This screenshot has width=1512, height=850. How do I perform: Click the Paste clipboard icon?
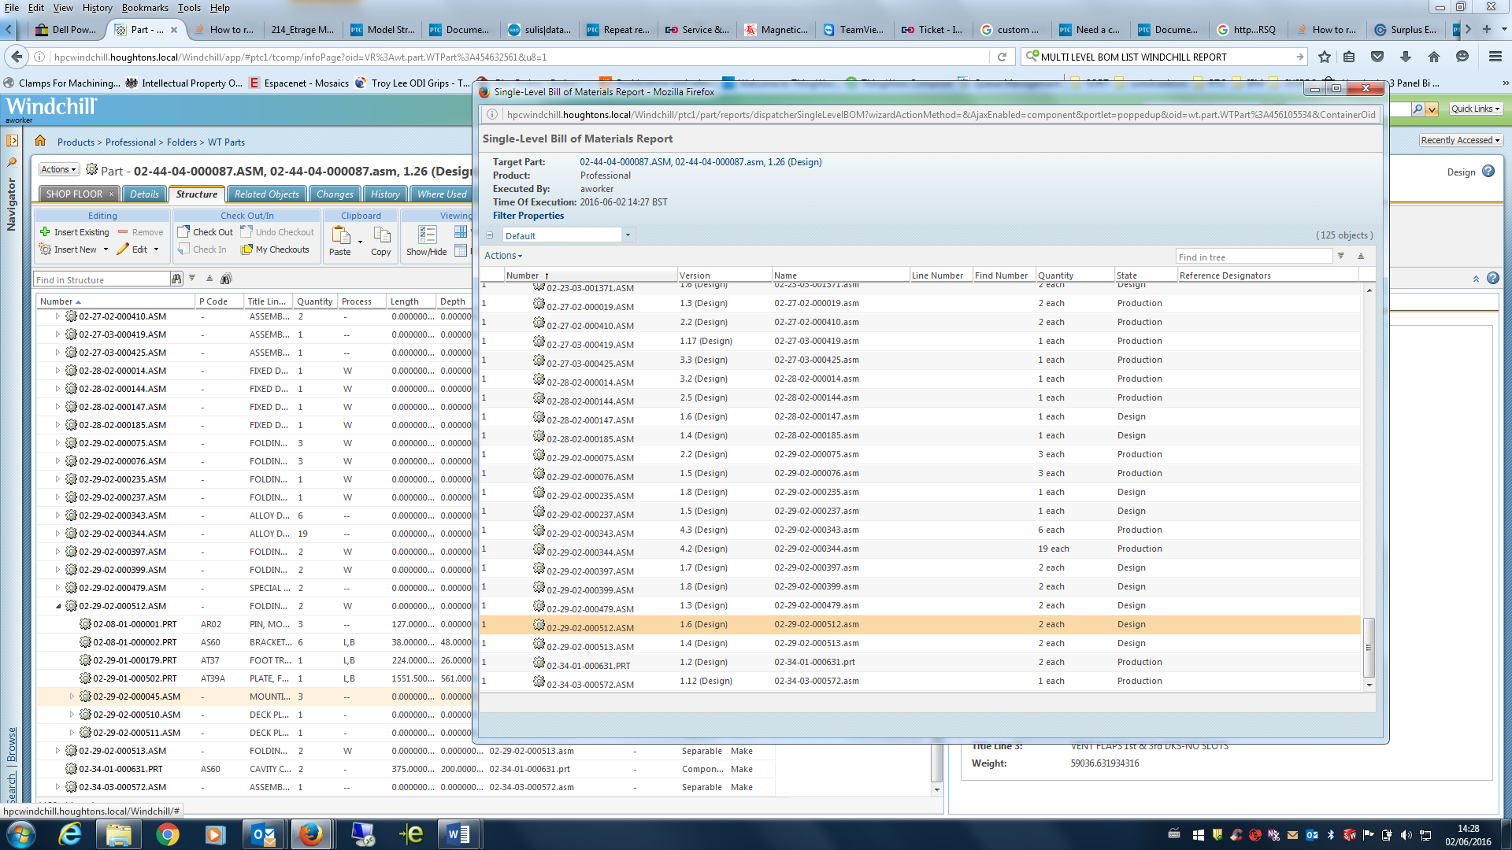click(341, 235)
